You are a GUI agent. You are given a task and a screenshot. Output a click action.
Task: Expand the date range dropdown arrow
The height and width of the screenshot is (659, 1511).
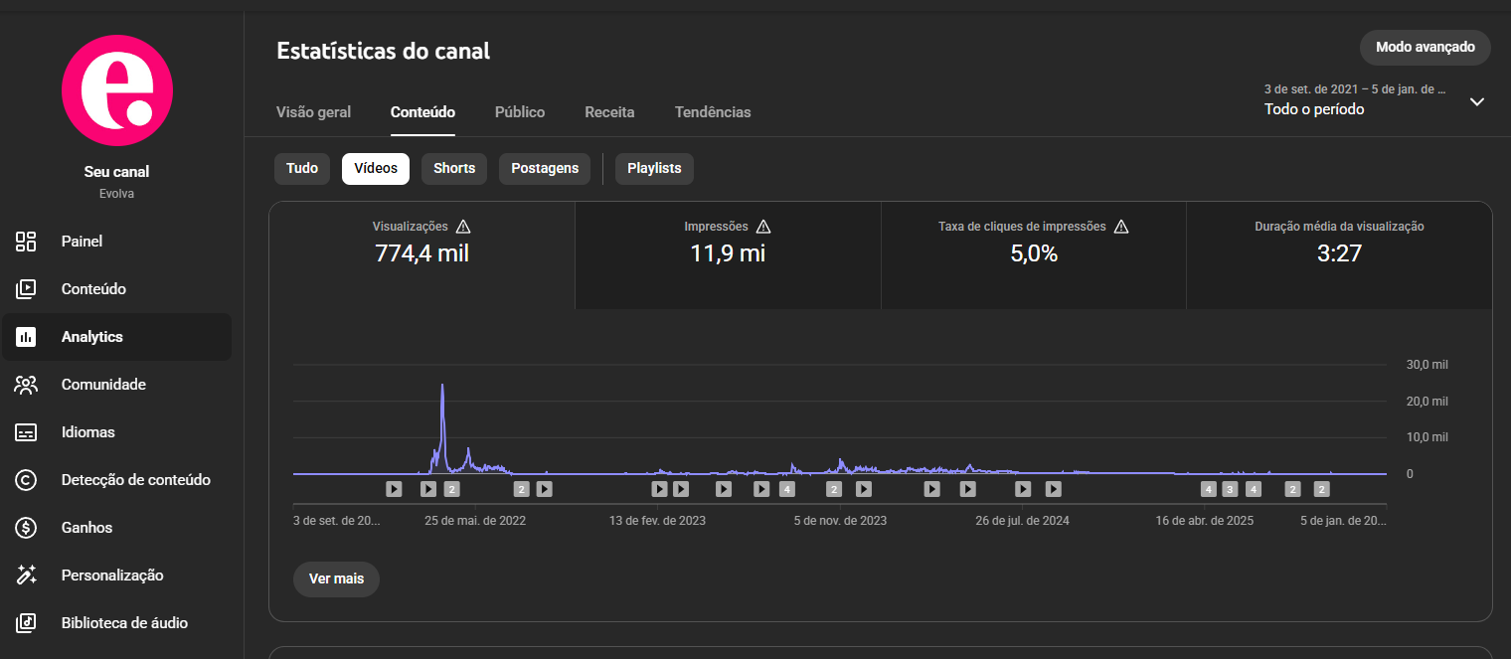1477,101
